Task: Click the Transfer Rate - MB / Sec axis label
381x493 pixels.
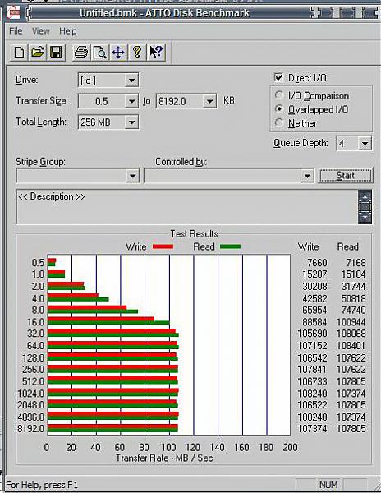Action: coord(164,458)
